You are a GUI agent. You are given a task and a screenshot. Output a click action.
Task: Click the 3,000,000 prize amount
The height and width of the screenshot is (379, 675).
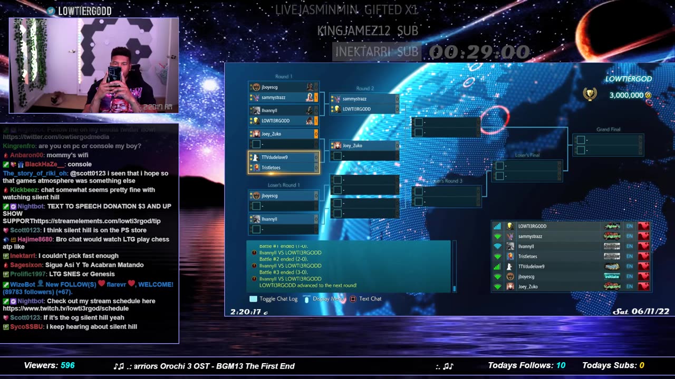click(626, 95)
